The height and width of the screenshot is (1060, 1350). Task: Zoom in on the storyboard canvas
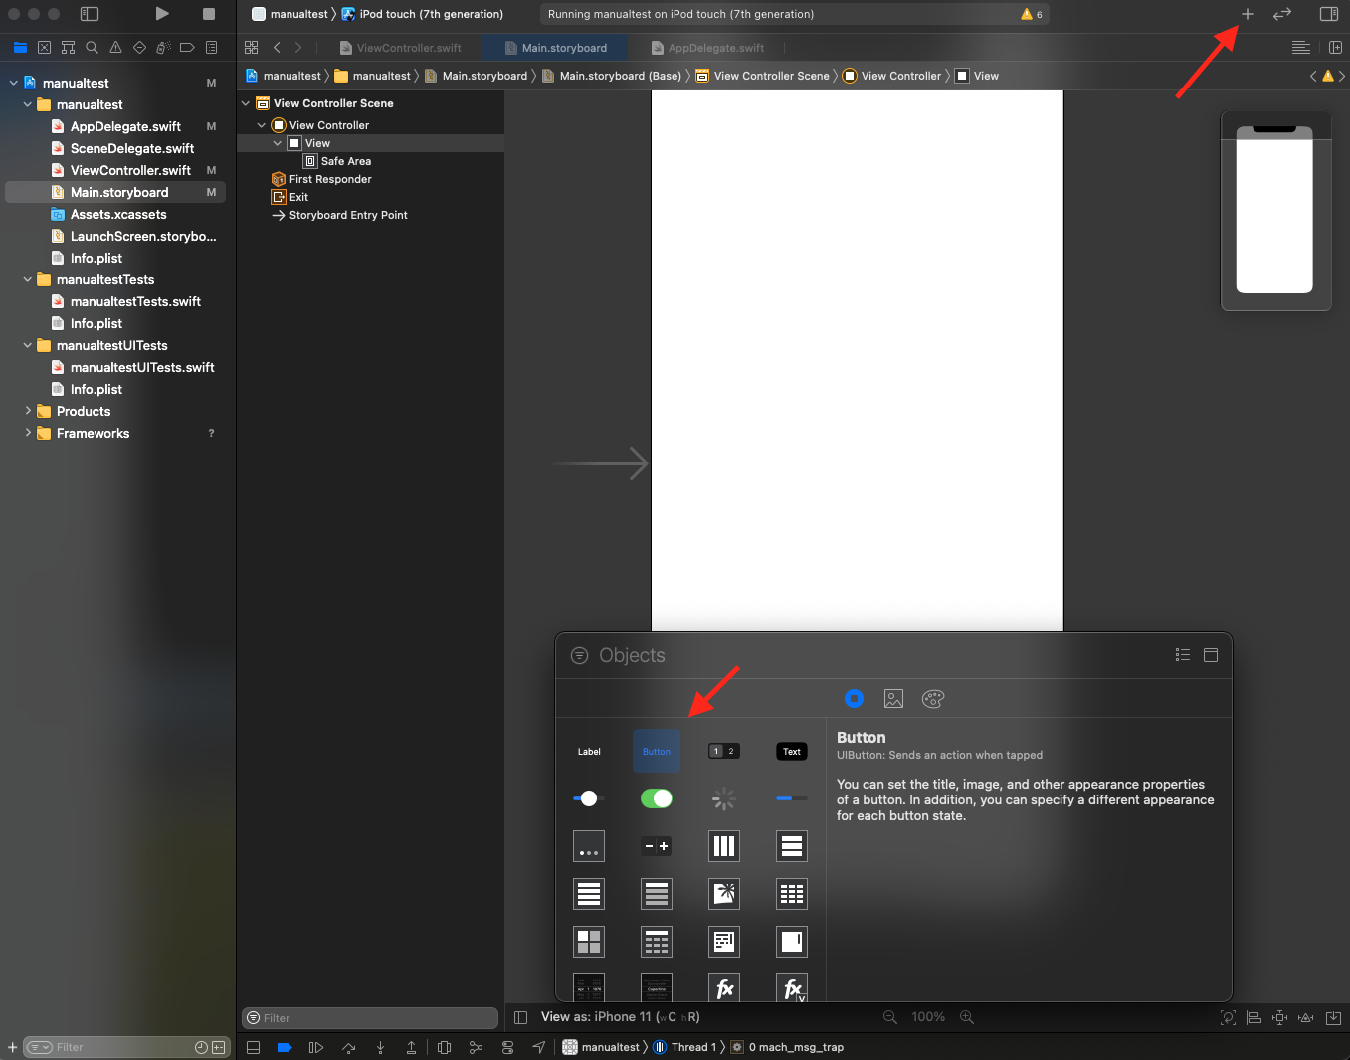tap(967, 1017)
